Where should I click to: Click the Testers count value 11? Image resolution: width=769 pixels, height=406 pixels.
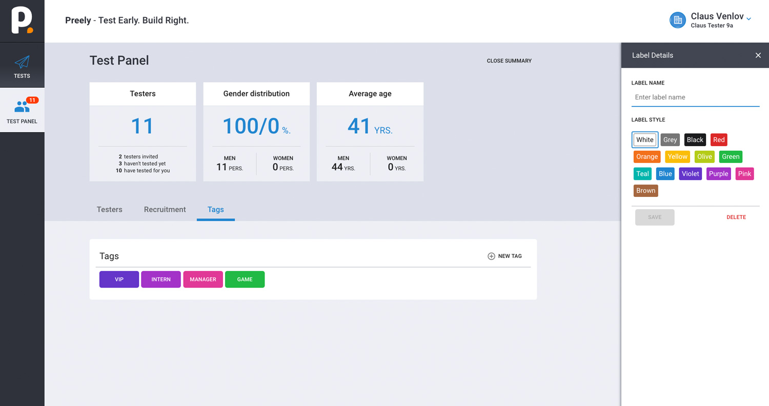143,126
